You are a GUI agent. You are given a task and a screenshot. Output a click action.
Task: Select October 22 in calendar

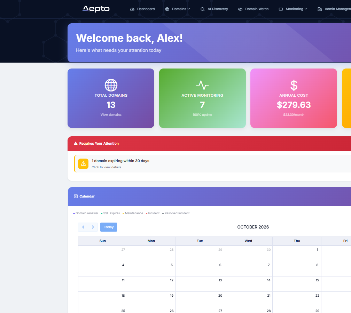point(297,299)
